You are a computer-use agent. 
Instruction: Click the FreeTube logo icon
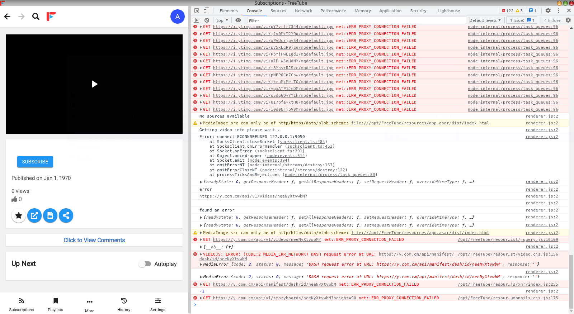click(x=51, y=16)
